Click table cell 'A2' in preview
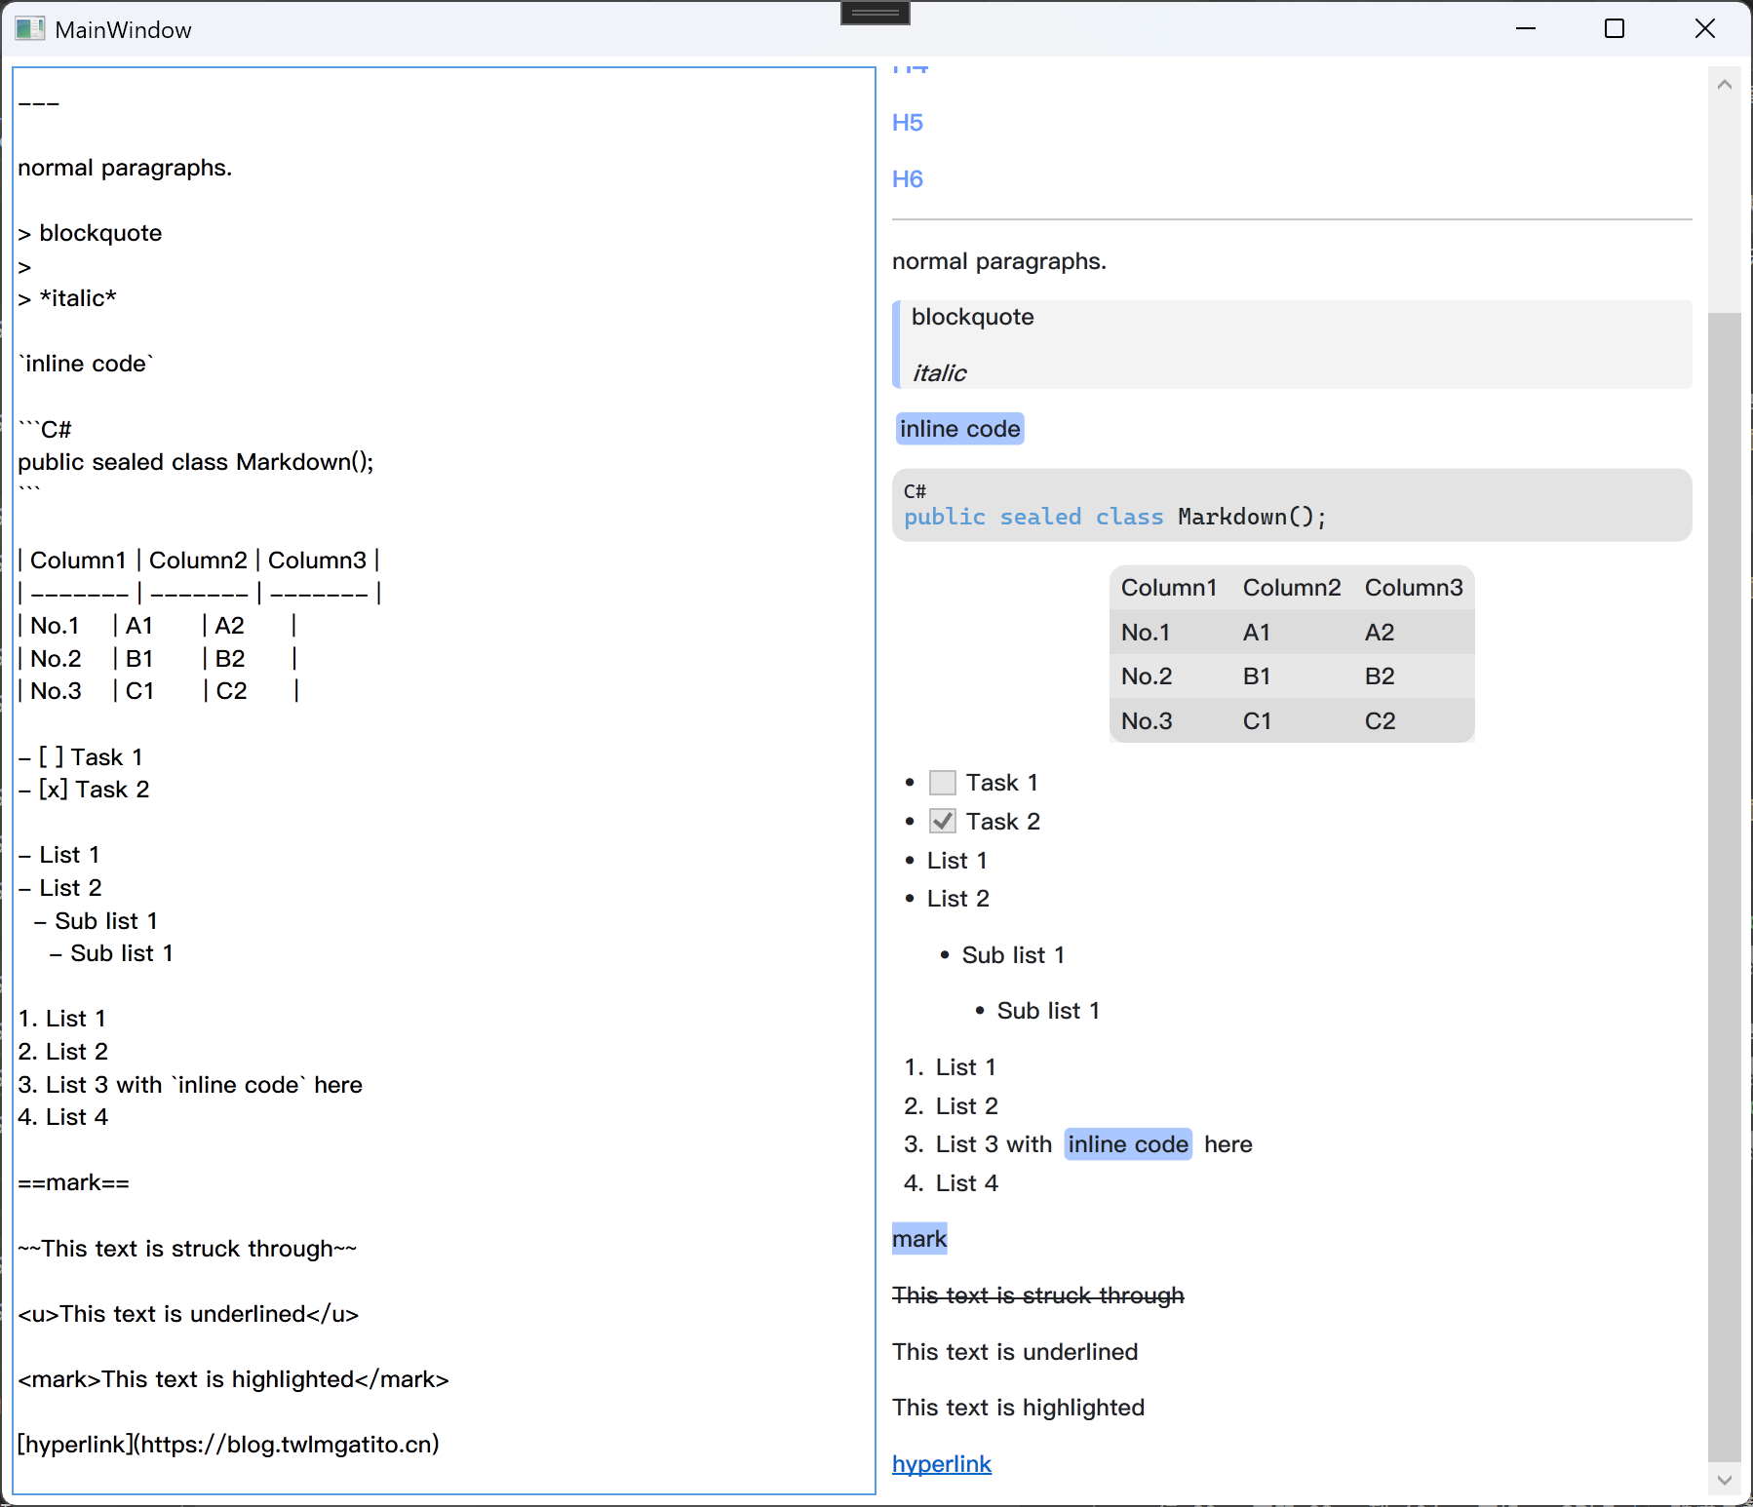1753x1507 pixels. click(1379, 633)
